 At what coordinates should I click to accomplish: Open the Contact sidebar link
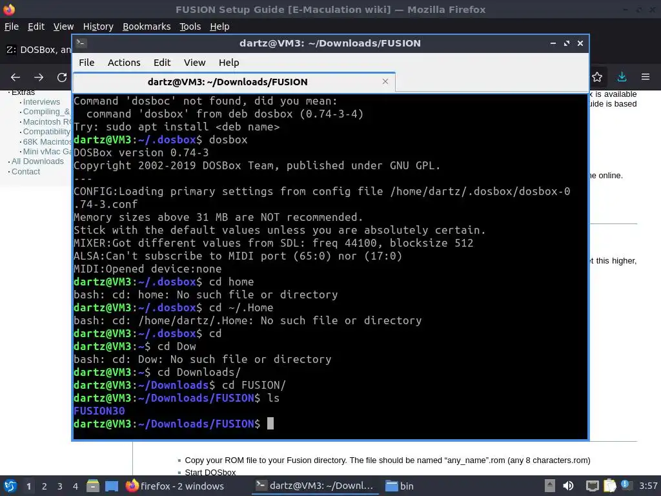coord(26,171)
